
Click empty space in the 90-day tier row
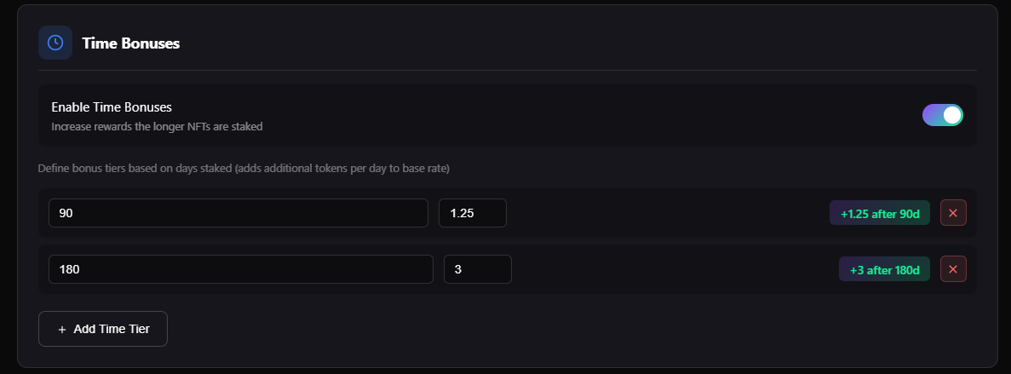(x=664, y=213)
